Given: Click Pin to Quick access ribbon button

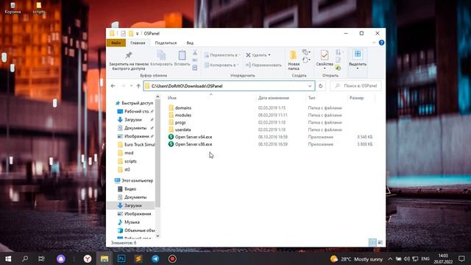Looking at the screenshot, I should 129,60.
